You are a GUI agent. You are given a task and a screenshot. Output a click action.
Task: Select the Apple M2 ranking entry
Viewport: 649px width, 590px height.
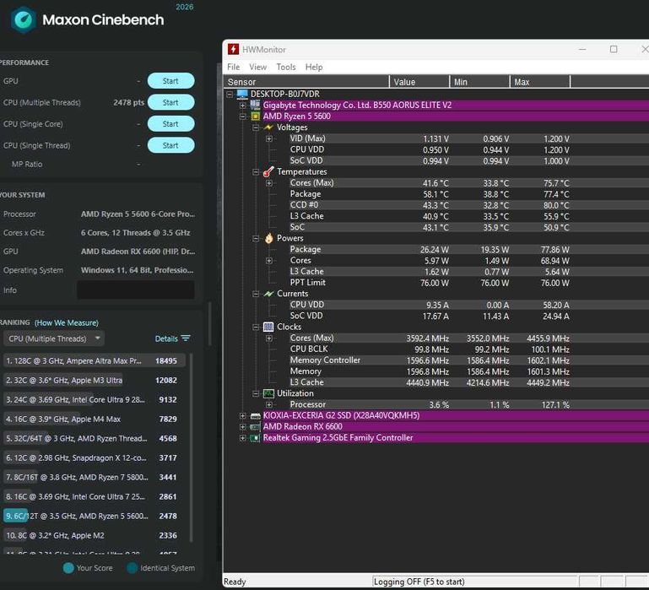coord(94,535)
